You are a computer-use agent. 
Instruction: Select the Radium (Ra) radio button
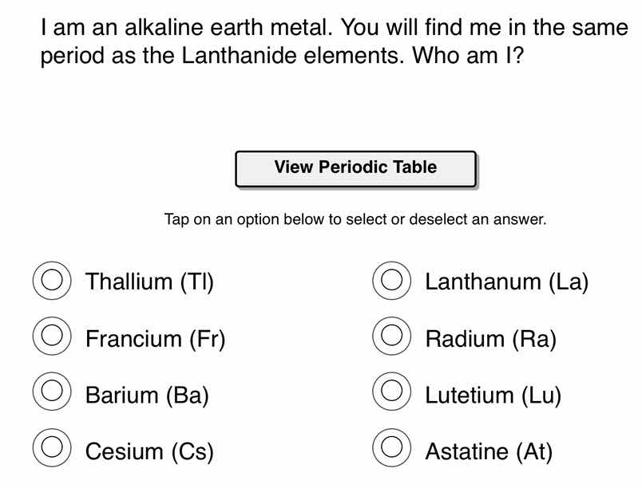coord(391,337)
